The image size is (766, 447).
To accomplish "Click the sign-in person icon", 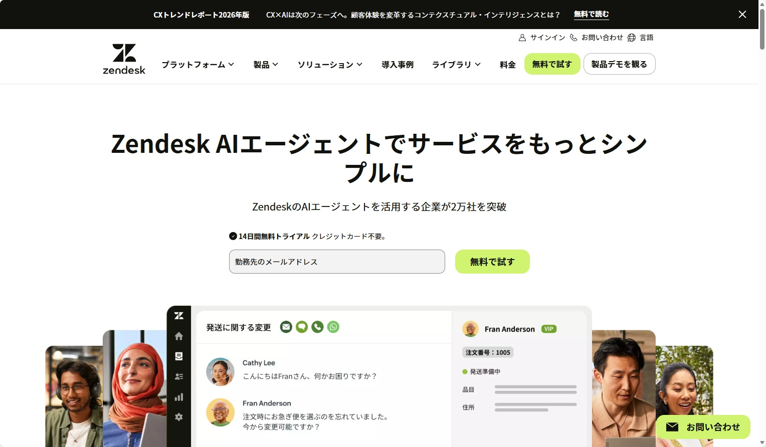I will pyautogui.click(x=522, y=38).
